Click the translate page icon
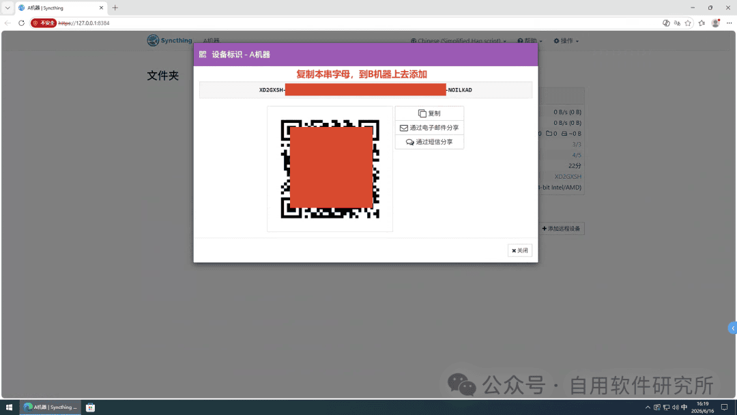This screenshot has width=737, height=415. click(677, 23)
